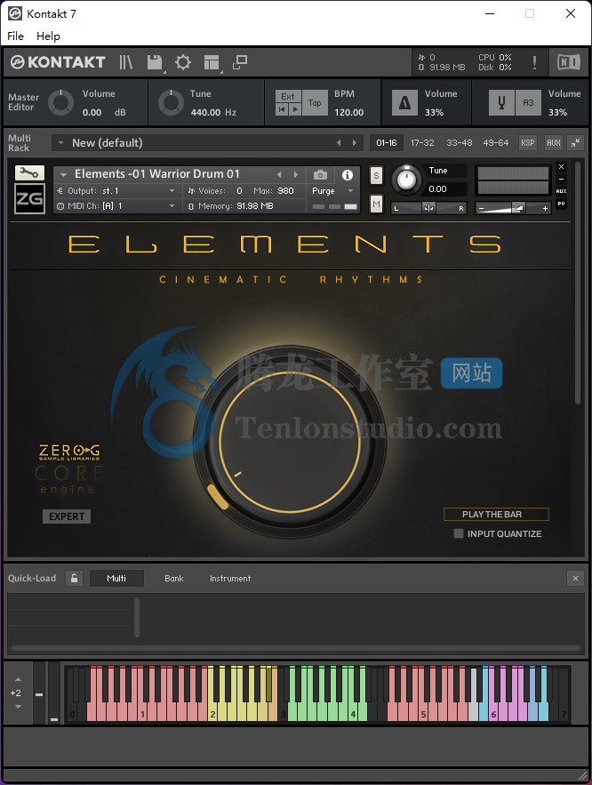Viewport: 592px width, 785px height.
Task: Adjust the instrument pan slider
Action: 428,208
